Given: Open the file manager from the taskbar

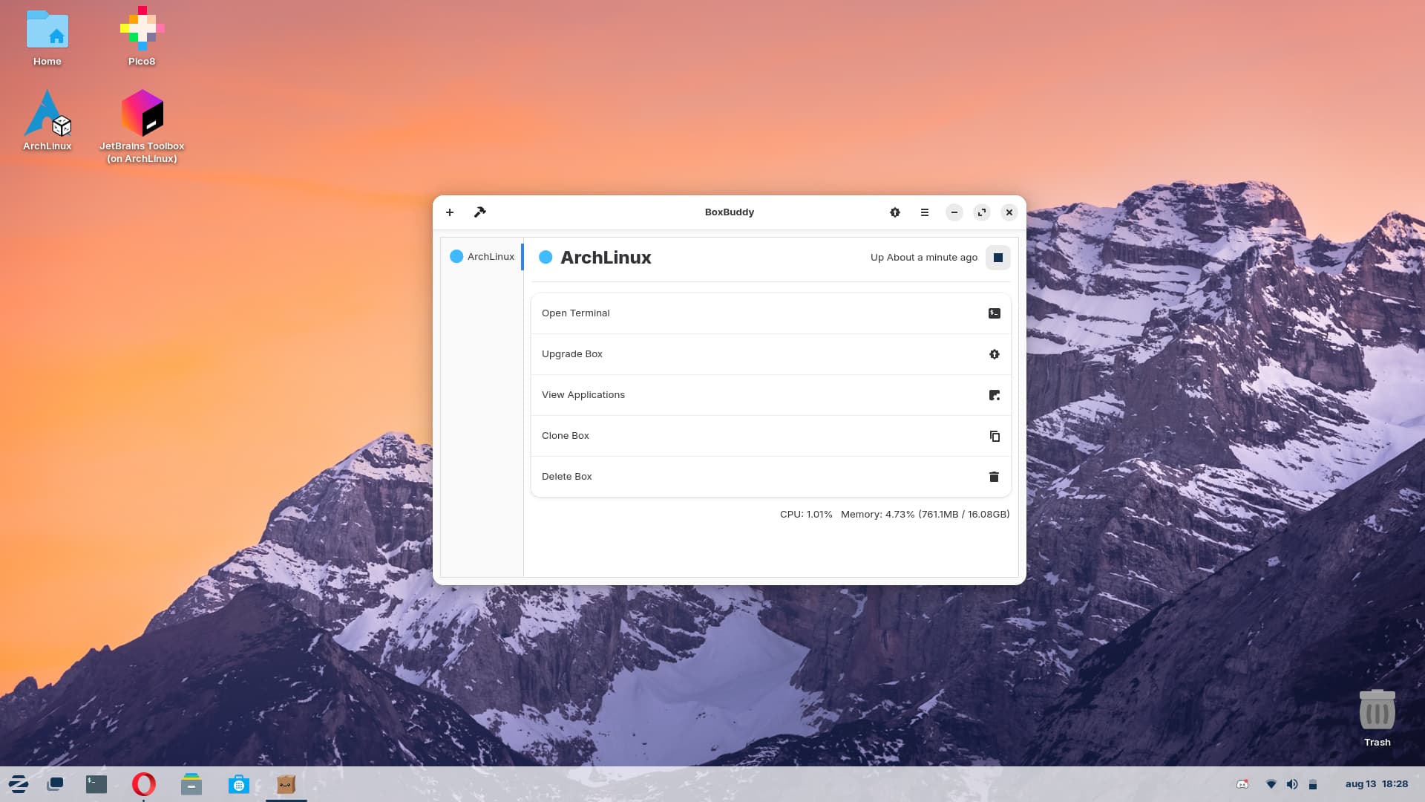Looking at the screenshot, I should click(x=191, y=784).
